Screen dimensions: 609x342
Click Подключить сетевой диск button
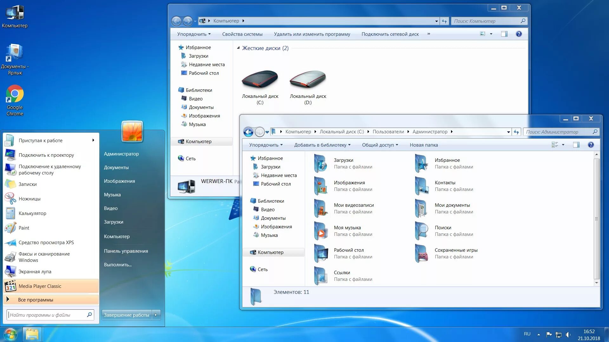[x=391, y=34]
